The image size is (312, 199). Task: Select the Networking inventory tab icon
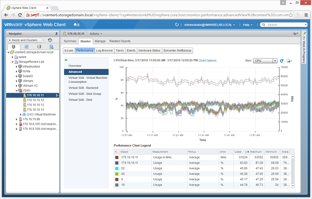[51, 47]
